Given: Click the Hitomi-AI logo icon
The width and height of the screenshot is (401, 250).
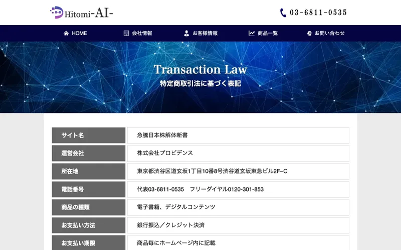Looking at the screenshot, I should 57,12.
